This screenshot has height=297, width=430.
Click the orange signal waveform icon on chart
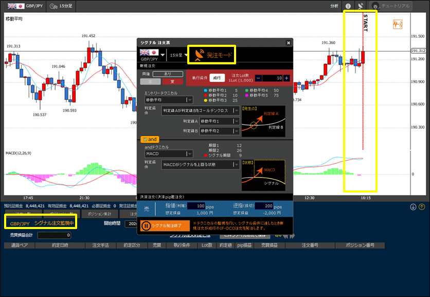click(x=398, y=24)
